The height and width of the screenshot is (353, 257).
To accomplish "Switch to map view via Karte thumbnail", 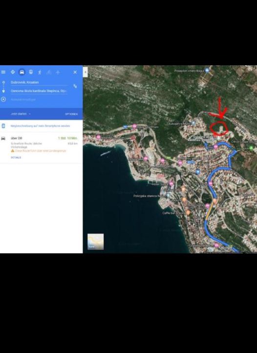I will (x=96, y=242).
